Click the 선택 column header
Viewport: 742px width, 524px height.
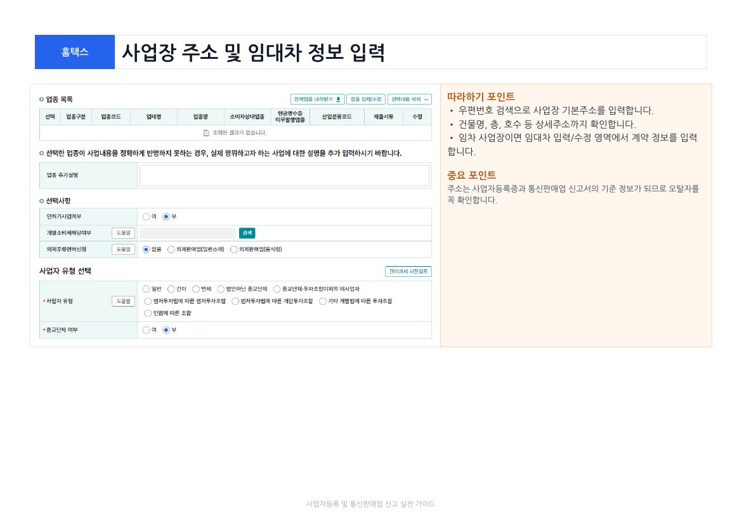pyautogui.click(x=50, y=117)
